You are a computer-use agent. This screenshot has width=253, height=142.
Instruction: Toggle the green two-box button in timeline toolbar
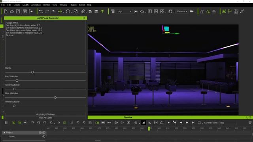97,123
